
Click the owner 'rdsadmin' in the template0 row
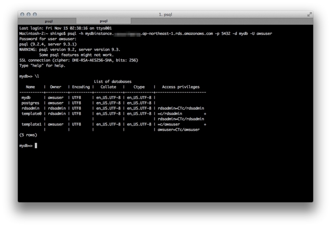coord(57,113)
